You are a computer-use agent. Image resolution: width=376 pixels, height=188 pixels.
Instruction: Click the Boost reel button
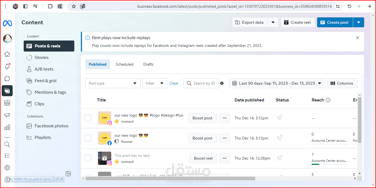click(203, 158)
